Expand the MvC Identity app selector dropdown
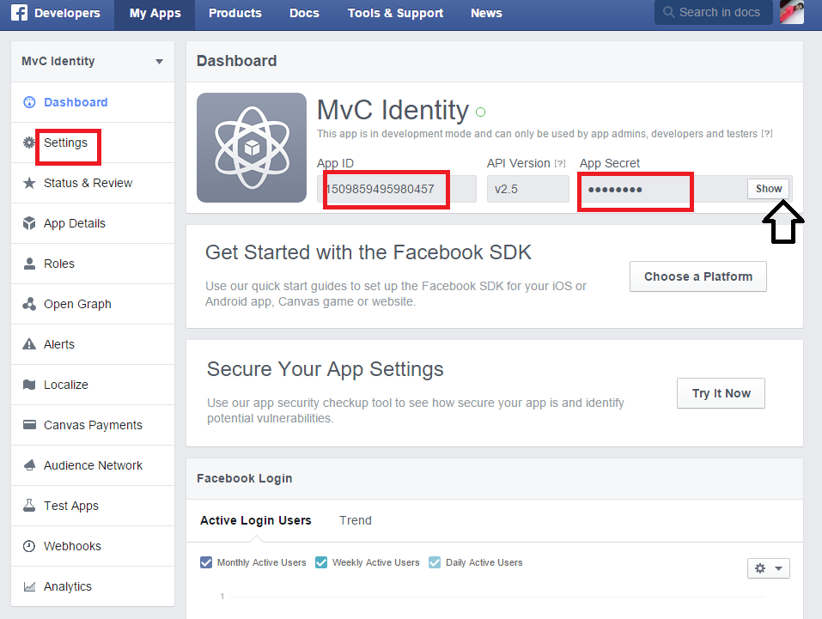This screenshot has height=619, width=822. [159, 62]
